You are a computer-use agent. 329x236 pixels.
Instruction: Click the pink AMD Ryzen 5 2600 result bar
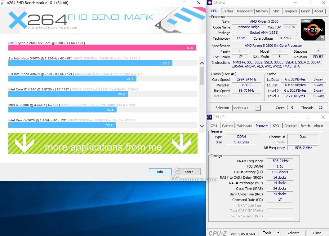point(102,48)
